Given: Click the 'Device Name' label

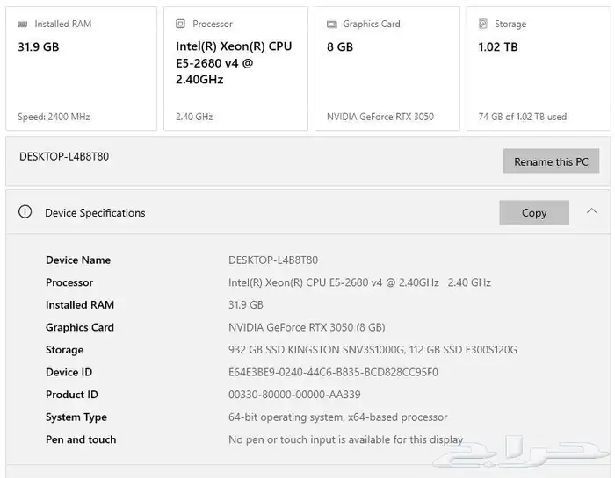Looking at the screenshot, I should 78,260.
